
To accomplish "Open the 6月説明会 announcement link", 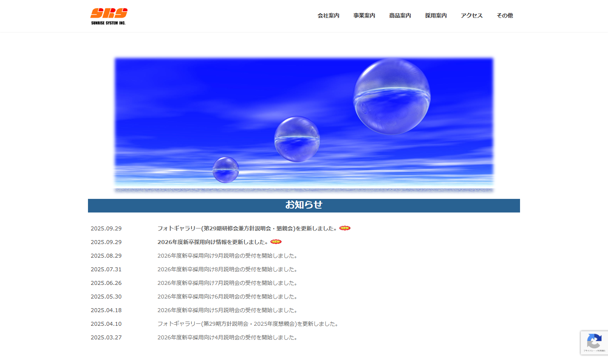I will (x=228, y=297).
